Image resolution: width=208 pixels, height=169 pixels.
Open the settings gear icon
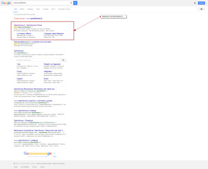[x=202, y=9]
